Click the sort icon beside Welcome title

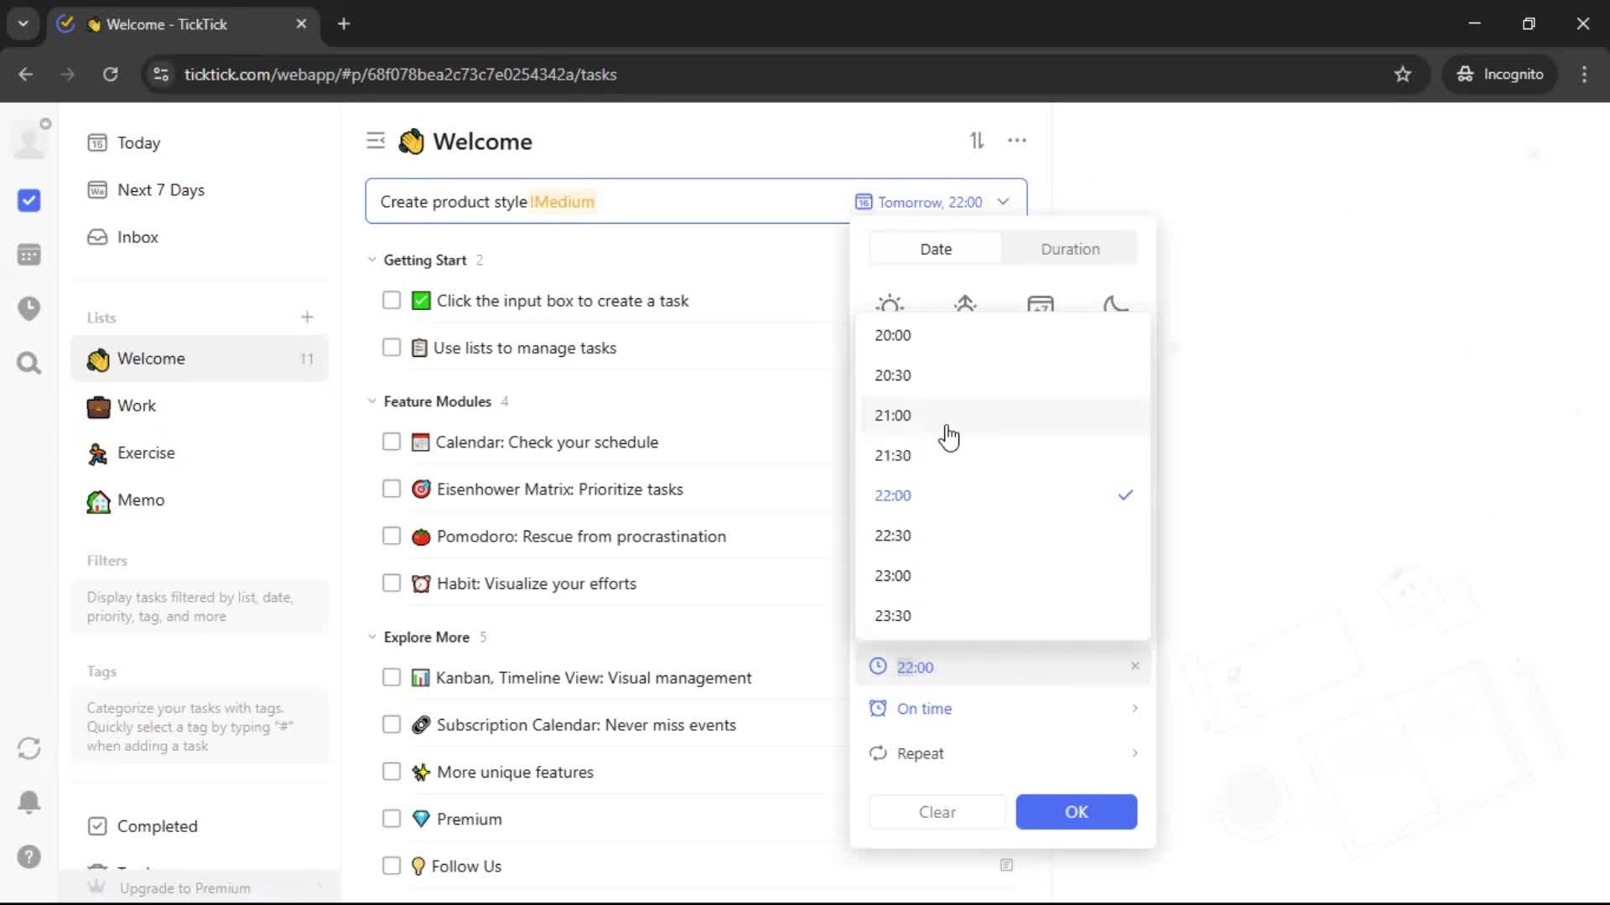(977, 141)
